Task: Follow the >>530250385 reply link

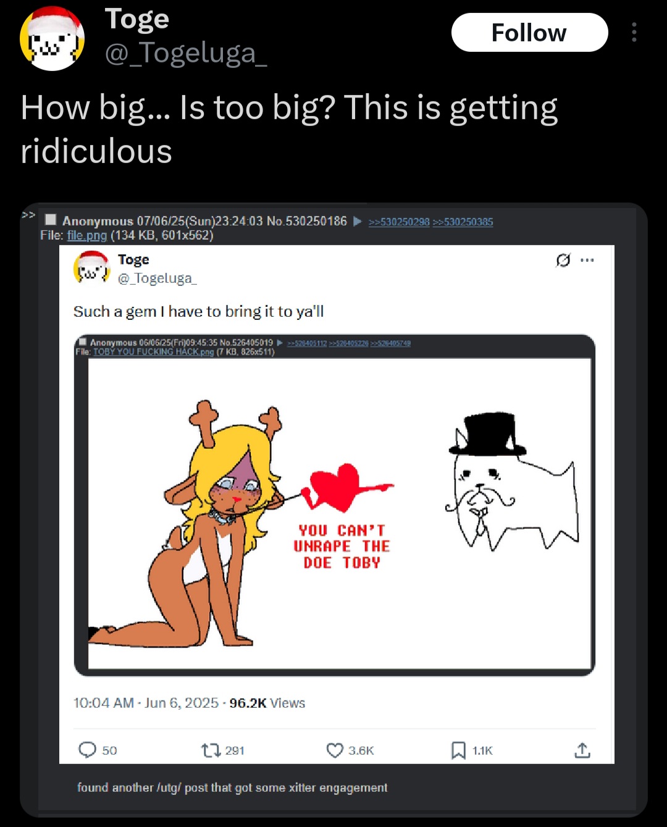Action: 463,222
